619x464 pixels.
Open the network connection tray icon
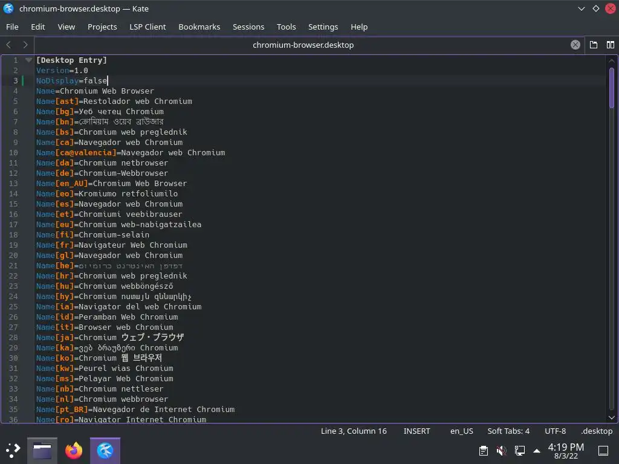click(x=519, y=451)
